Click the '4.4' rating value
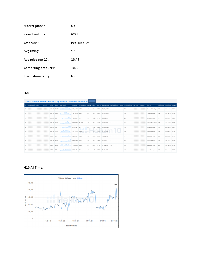 [x=73, y=51]
